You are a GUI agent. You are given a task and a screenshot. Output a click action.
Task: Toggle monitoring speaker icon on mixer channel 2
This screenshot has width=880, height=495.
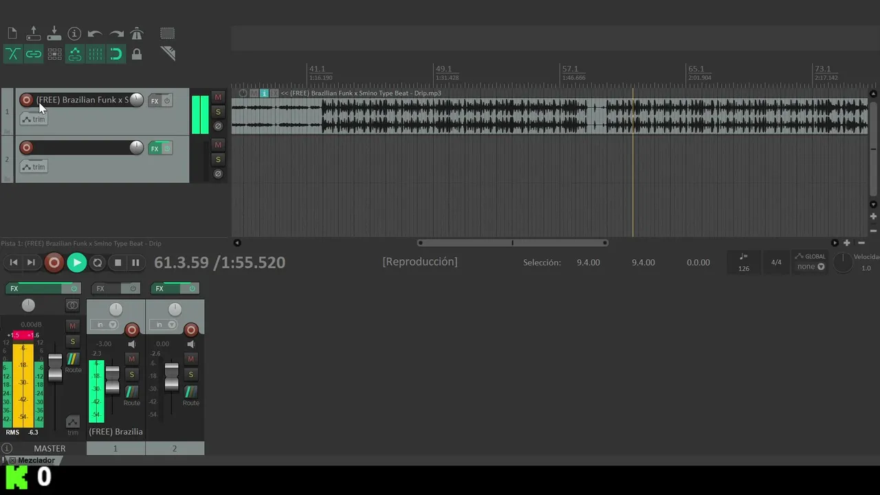(x=191, y=344)
